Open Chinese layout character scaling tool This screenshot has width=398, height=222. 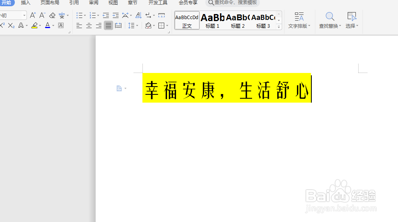click(125, 16)
